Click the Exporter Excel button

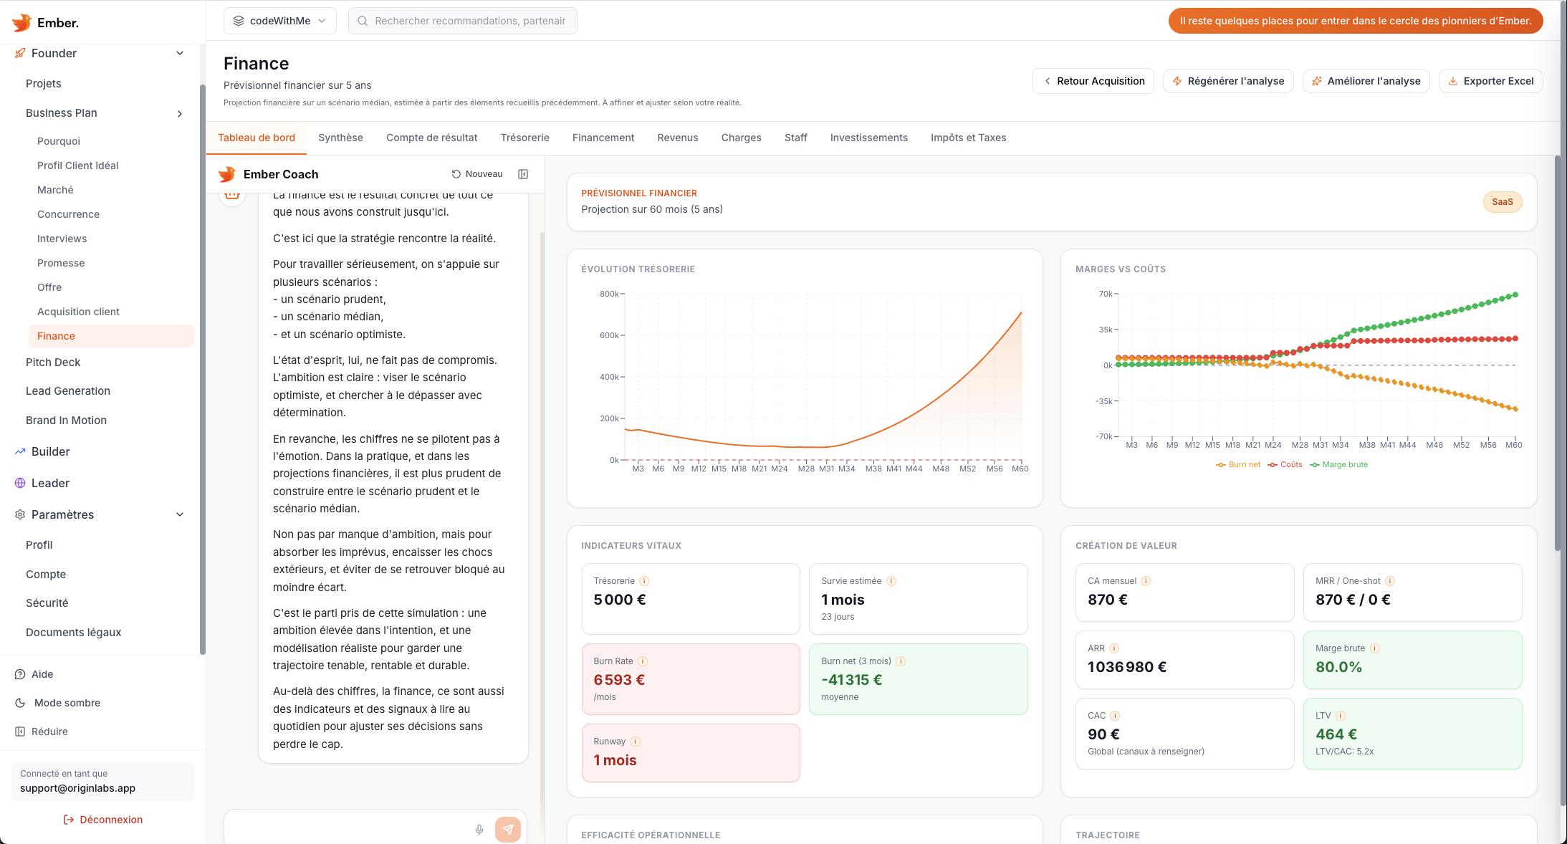point(1490,81)
